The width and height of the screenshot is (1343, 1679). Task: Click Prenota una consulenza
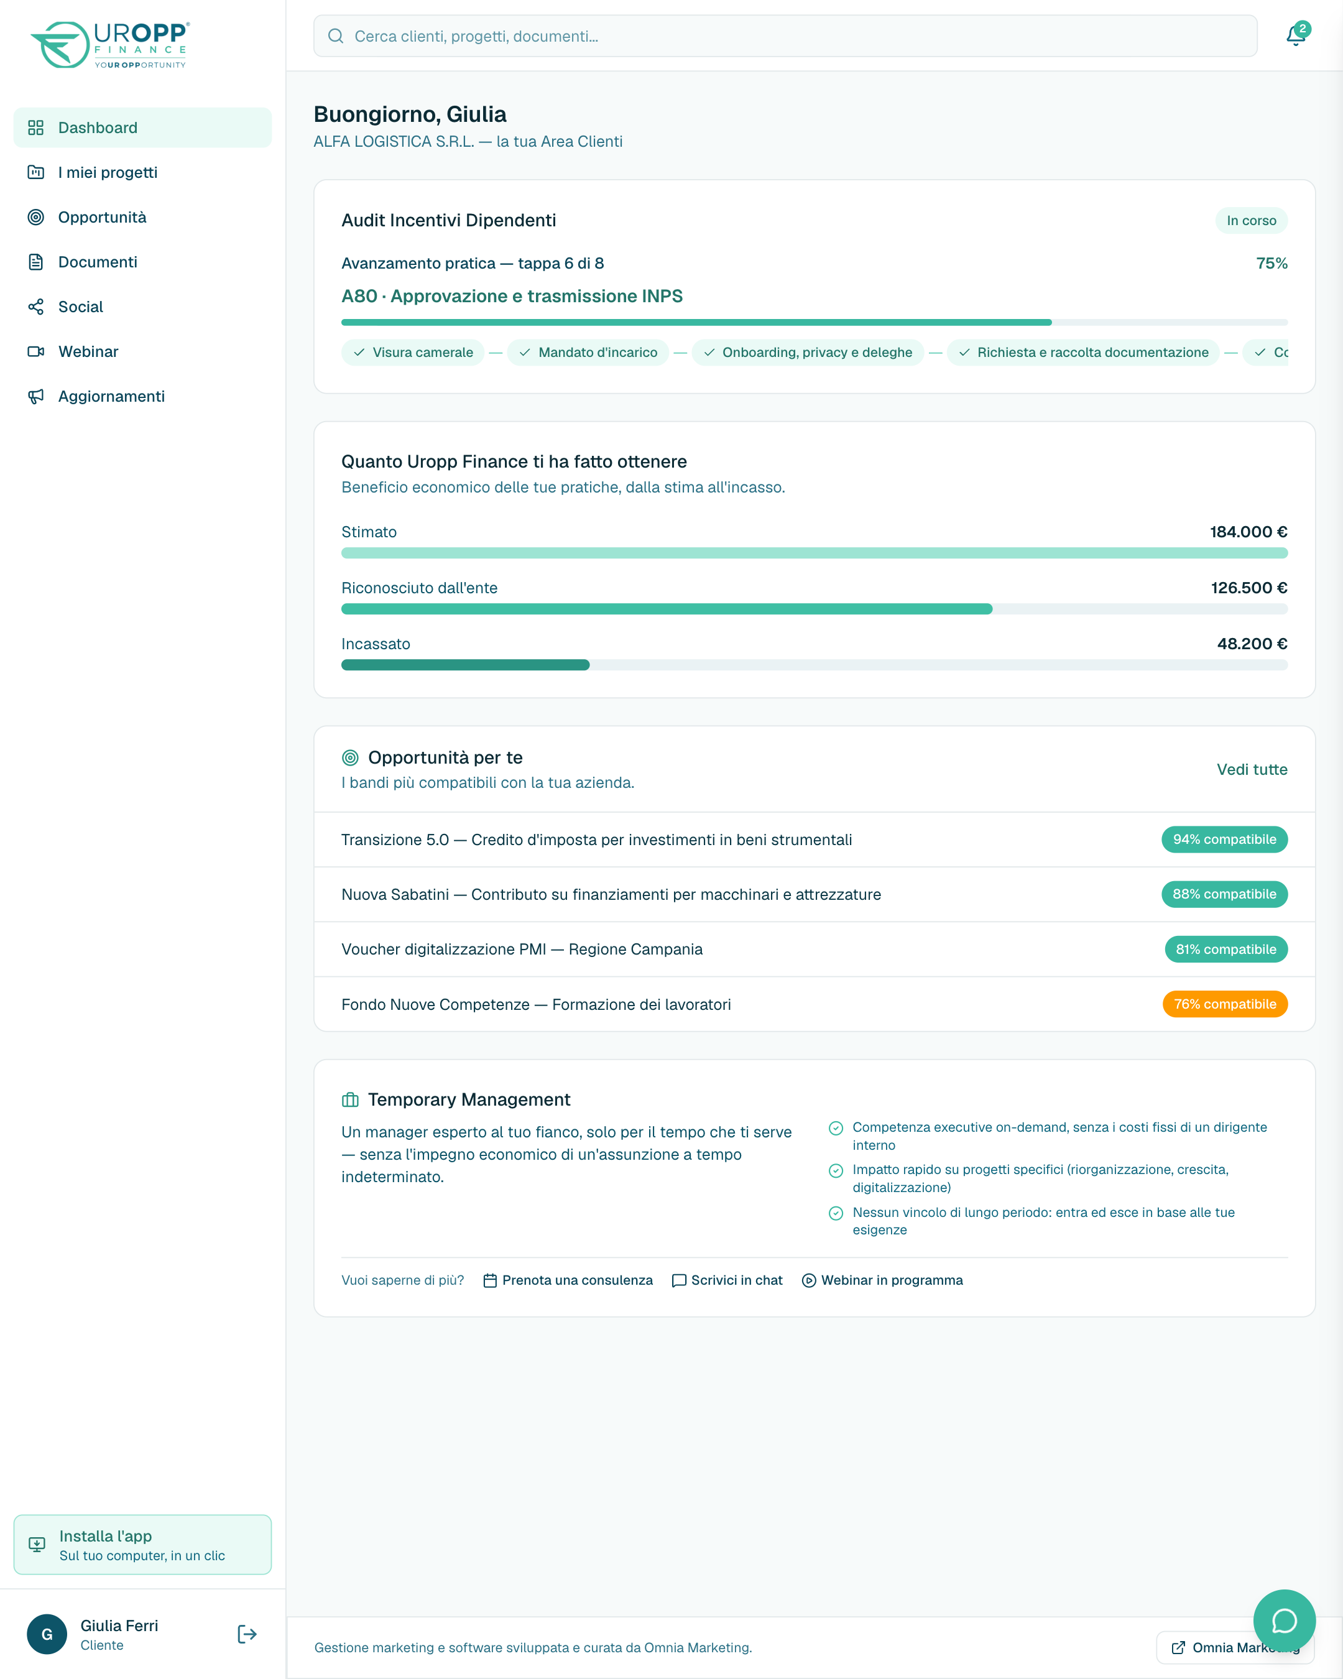click(568, 1280)
